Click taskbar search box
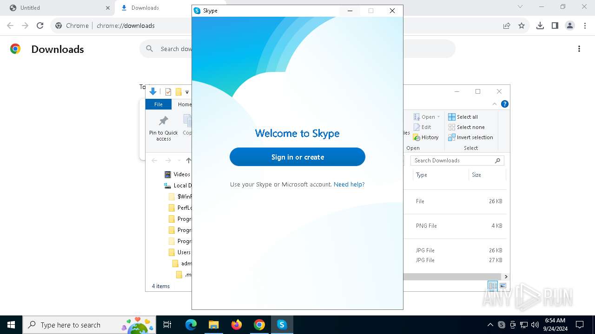This screenshot has height=334, width=595. pos(90,325)
